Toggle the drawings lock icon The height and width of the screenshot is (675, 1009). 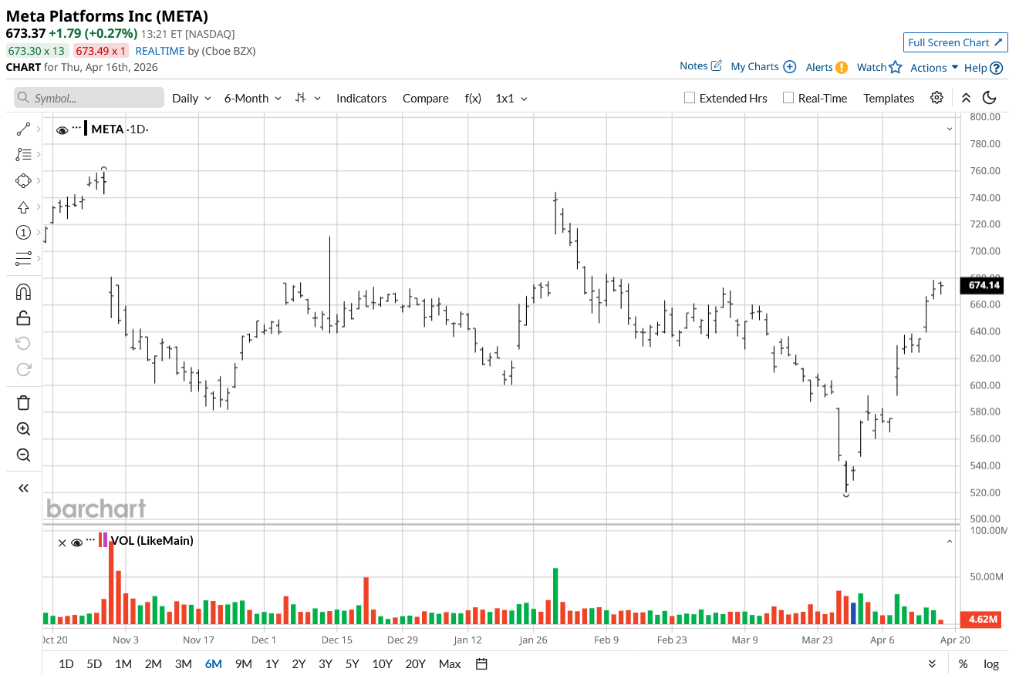pyautogui.click(x=23, y=317)
